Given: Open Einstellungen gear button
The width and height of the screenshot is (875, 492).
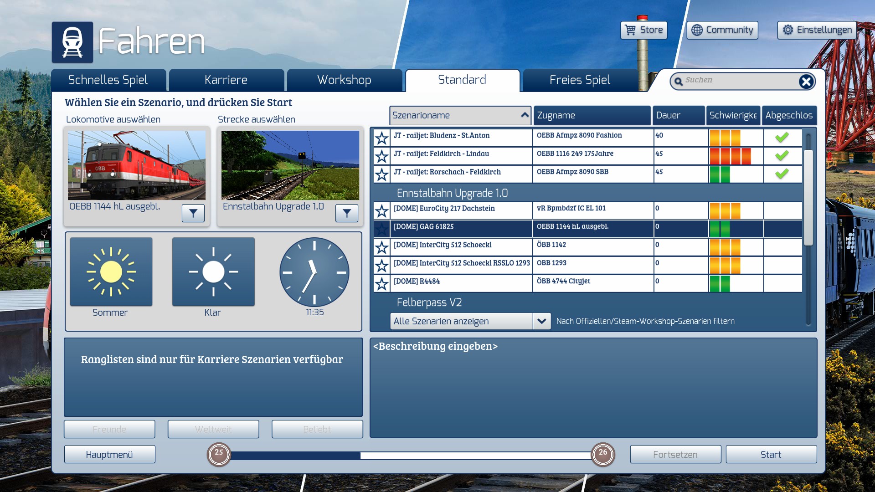Looking at the screenshot, I should pos(817,30).
